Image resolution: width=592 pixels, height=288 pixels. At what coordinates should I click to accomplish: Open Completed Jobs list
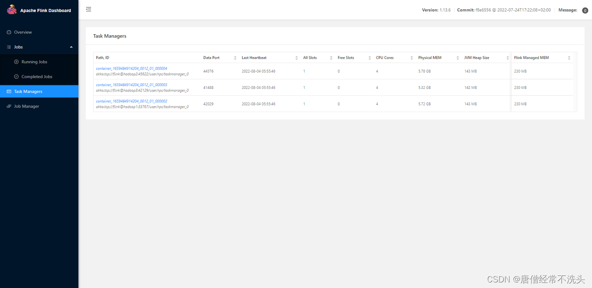[37, 77]
